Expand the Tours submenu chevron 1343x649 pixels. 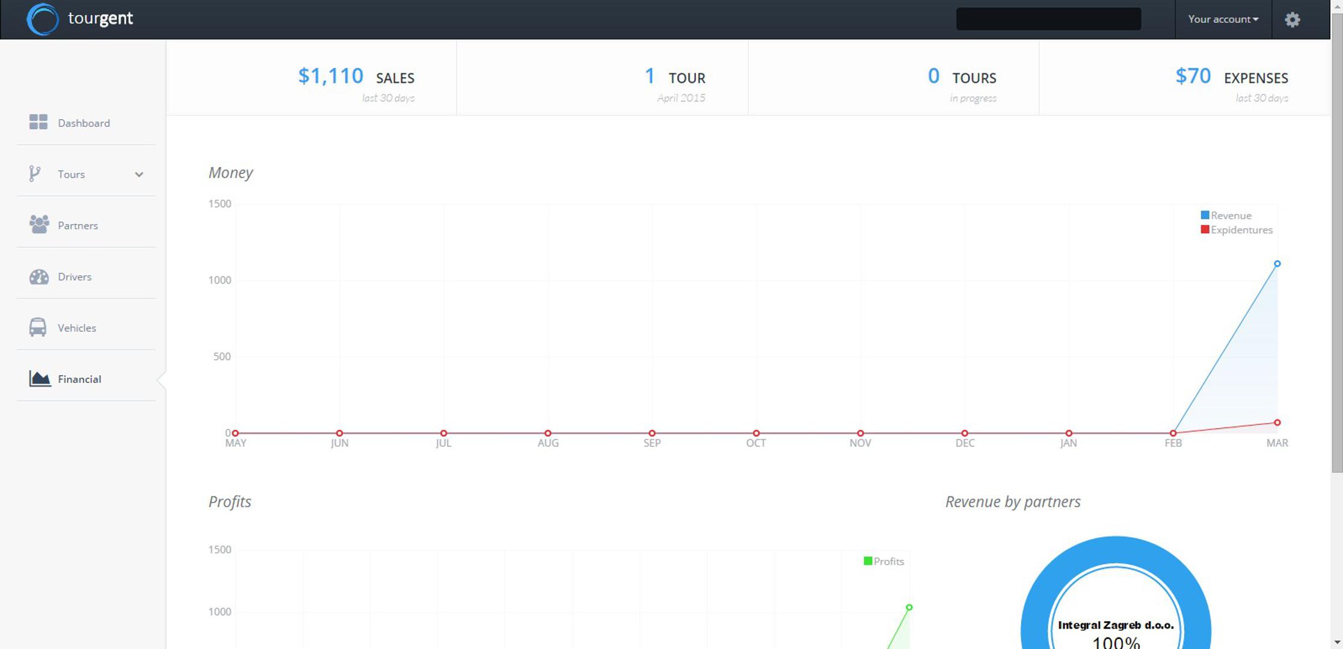point(139,174)
